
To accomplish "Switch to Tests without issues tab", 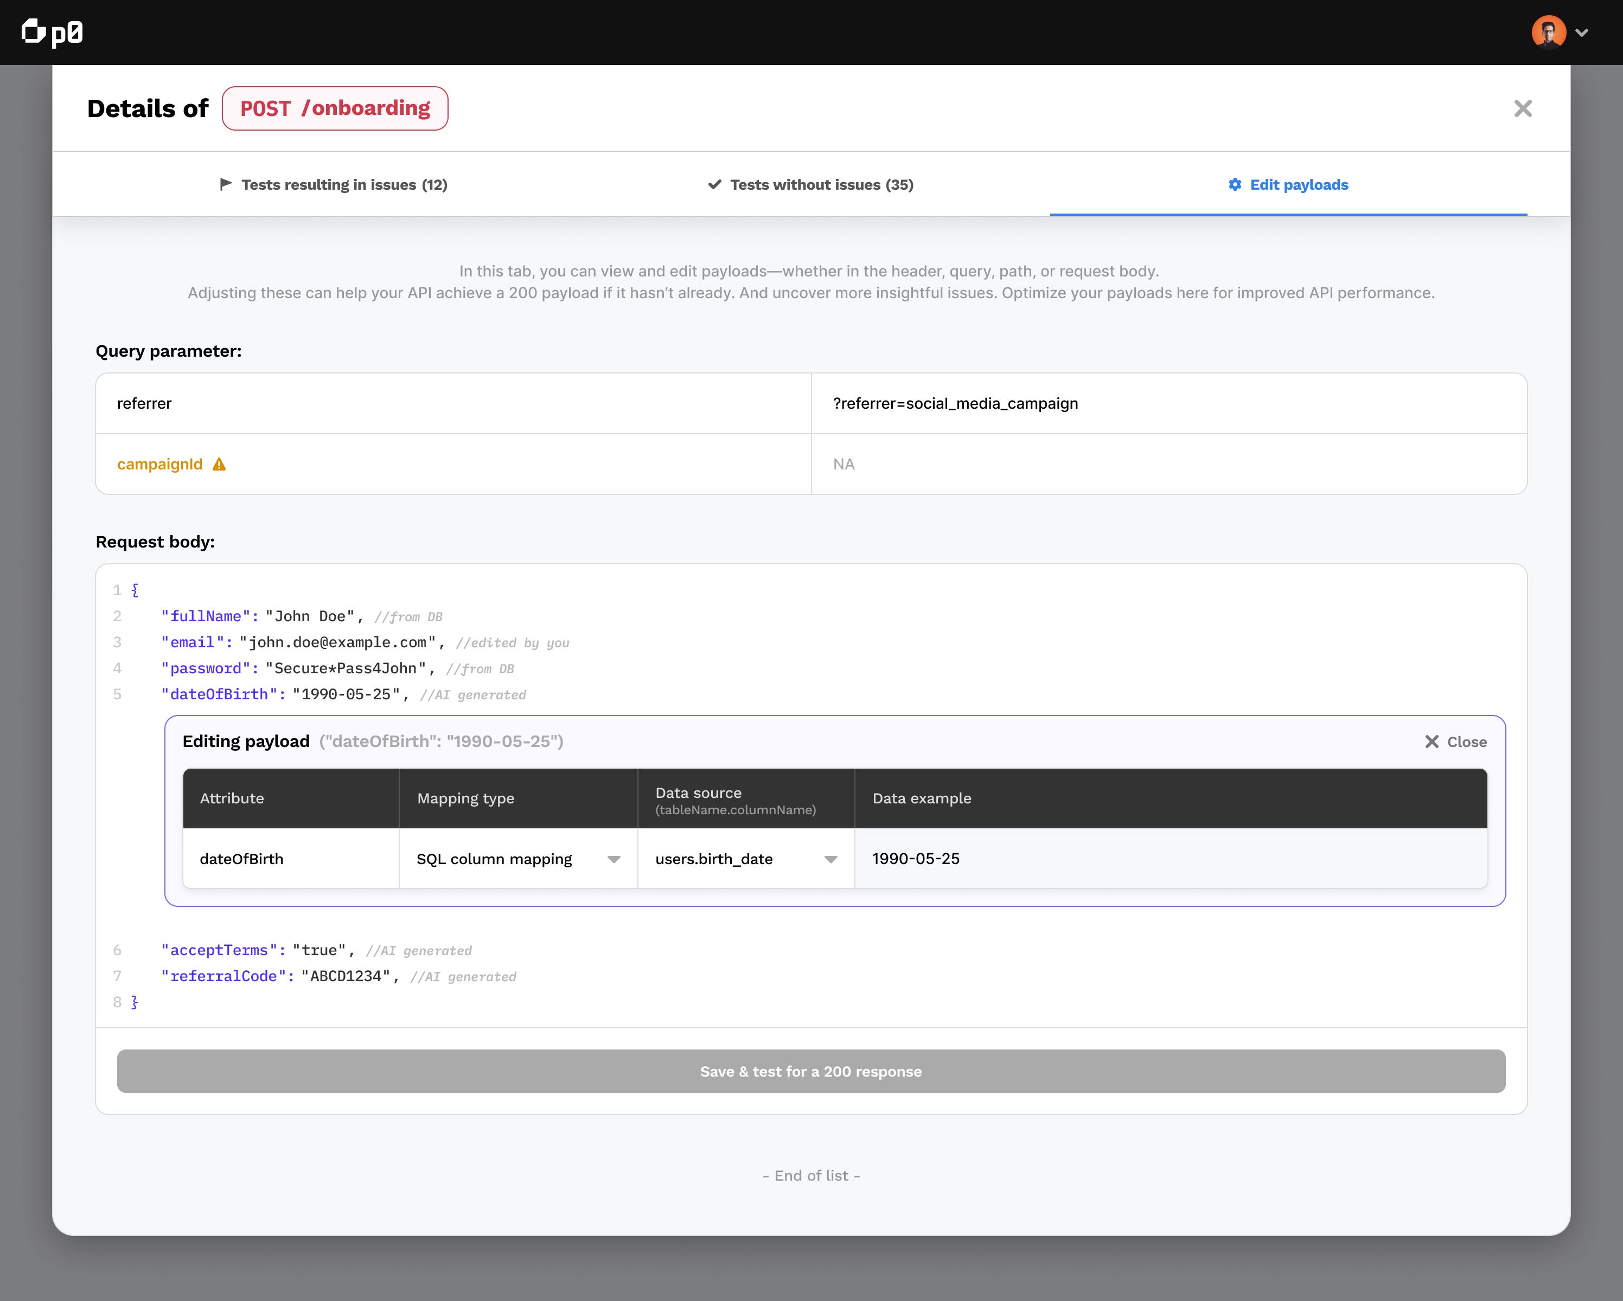I will click(x=811, y=184).
